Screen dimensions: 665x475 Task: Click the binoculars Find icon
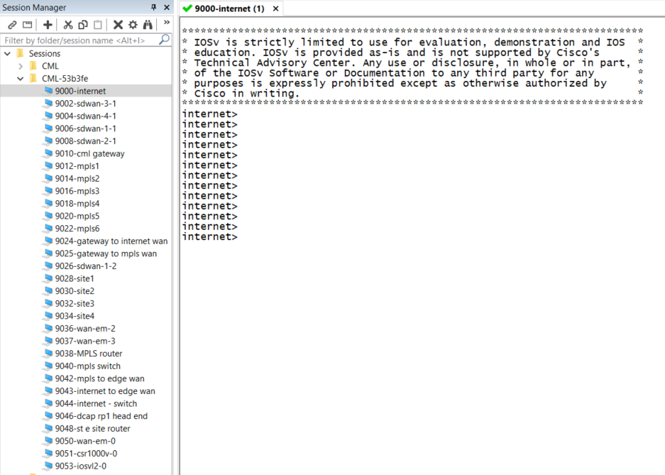click(148, 25)
